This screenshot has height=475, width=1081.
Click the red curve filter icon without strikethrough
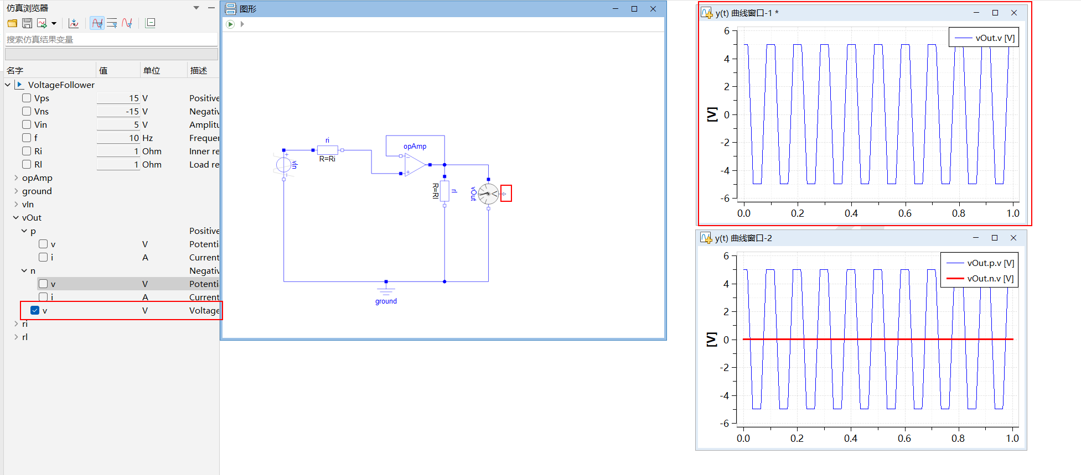127,23
